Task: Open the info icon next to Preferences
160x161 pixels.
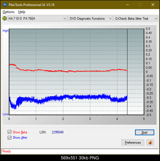Action: pos(150,143)
